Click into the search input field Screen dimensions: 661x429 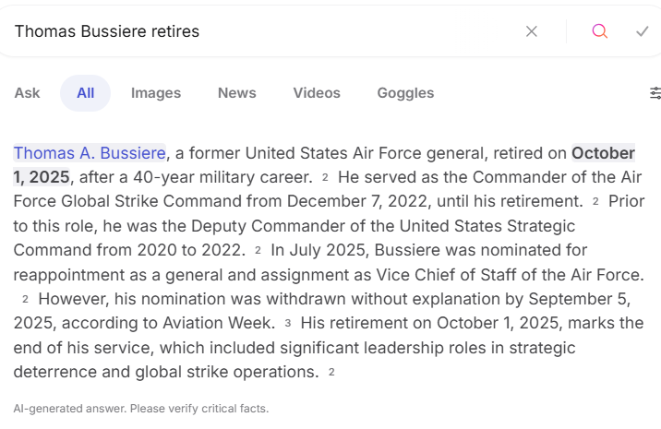(x=258, y=31)
